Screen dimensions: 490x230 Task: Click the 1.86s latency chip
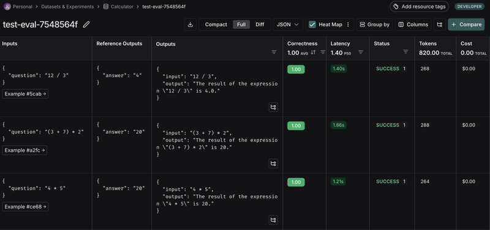coord(339,125)
